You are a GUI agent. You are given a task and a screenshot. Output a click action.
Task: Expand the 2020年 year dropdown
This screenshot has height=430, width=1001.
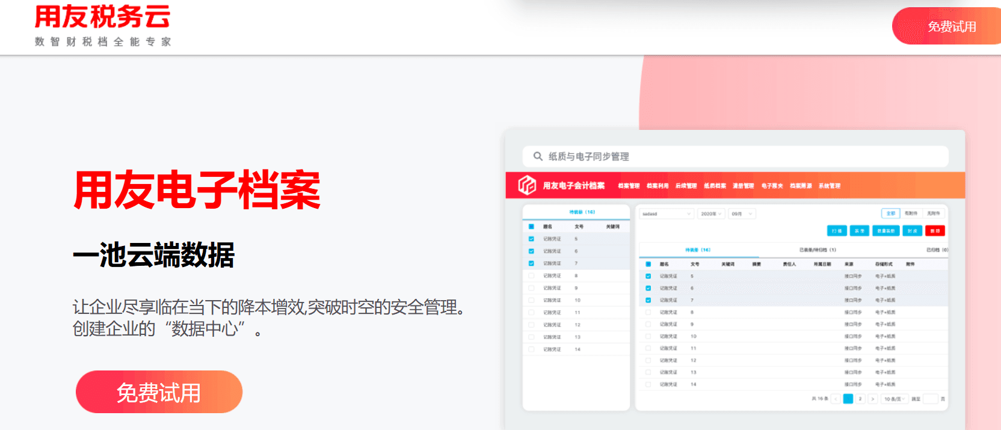[711, 214]
